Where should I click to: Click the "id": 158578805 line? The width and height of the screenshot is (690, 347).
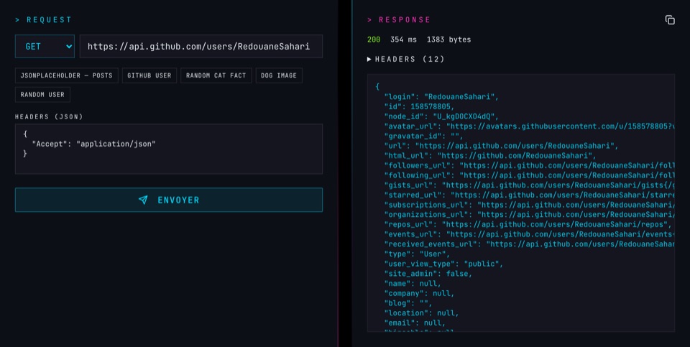click(419, 106)
